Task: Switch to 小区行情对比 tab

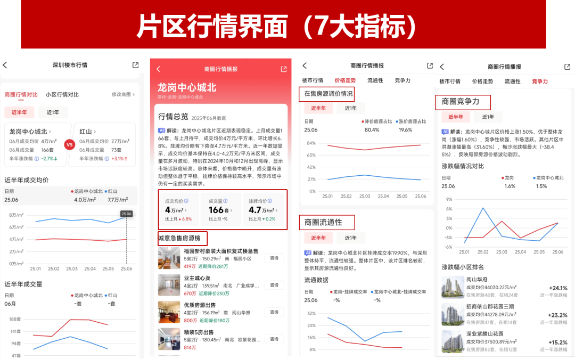Action: point(62,95)
